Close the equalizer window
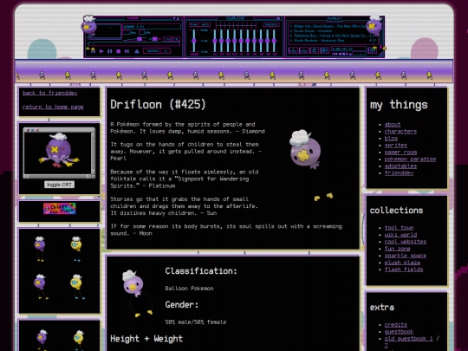 282,18
